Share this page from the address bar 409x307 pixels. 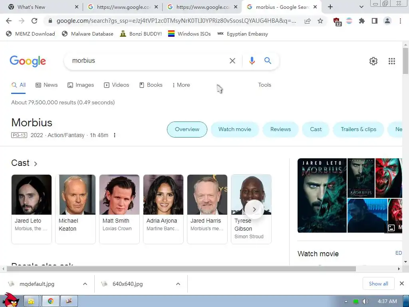click(308, 21)
